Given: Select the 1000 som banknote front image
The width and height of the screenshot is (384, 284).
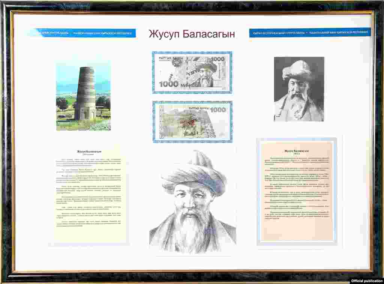Looking at the screenshot, I should pyautogui.click(x=192, y=72).
